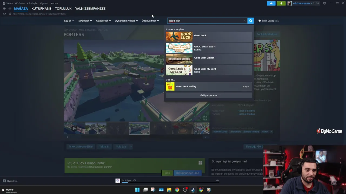Image resolution: width=346 pixels, height=194 pixels.
Task: Play the video thumbnail in media strip
Action: [74, 129]
